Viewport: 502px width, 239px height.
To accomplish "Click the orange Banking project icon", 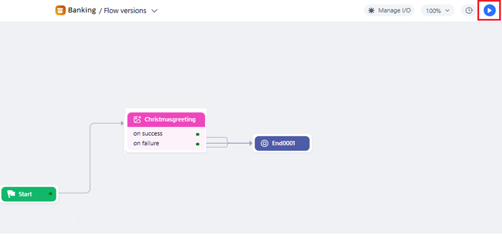I will [x=61, y=11].
